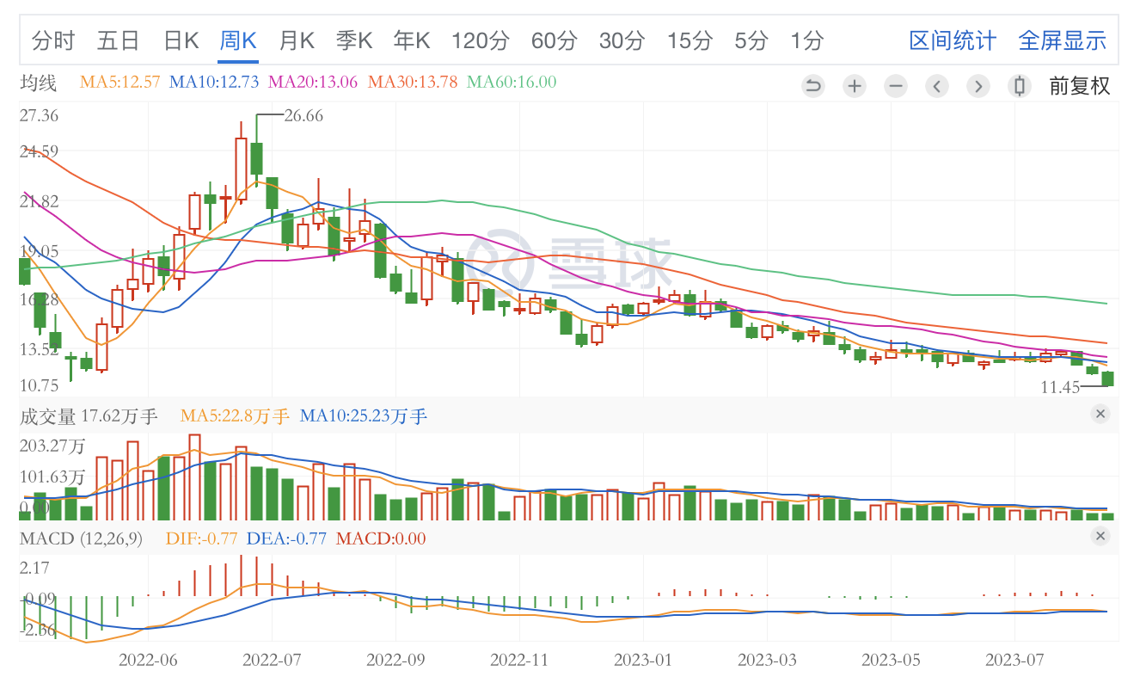Click the 11.45 low price label

[1060, 387]
